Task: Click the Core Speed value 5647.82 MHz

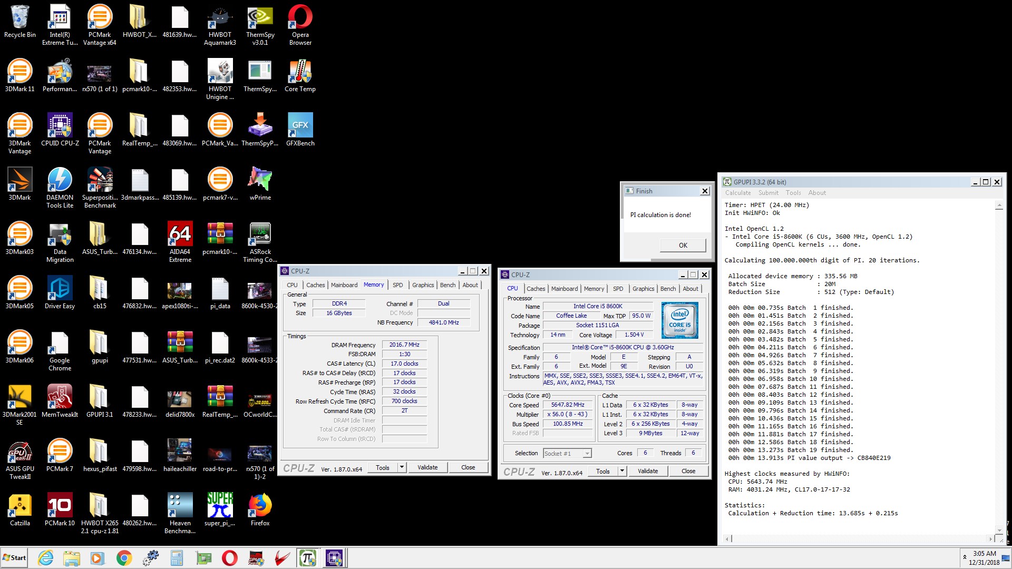Action: click(568, 405)
